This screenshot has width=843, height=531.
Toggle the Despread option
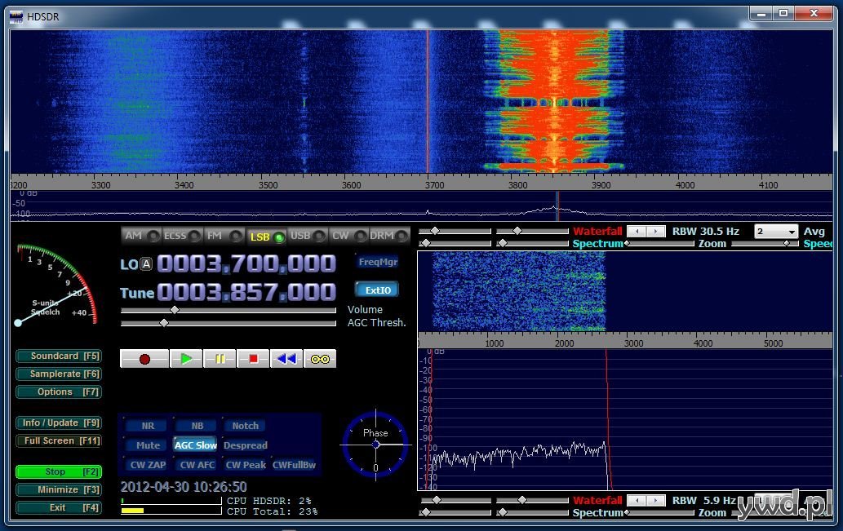[x=245, y=445]
